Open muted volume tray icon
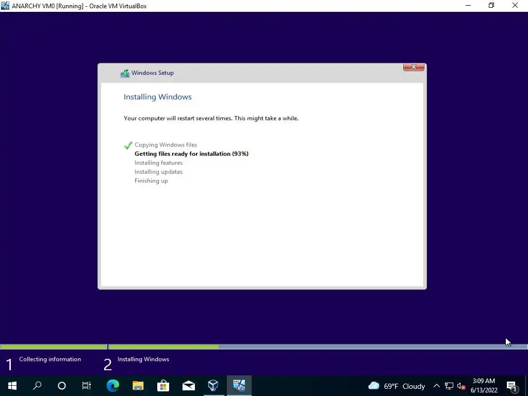Screen dimensions: 528x396 point(461,386)
